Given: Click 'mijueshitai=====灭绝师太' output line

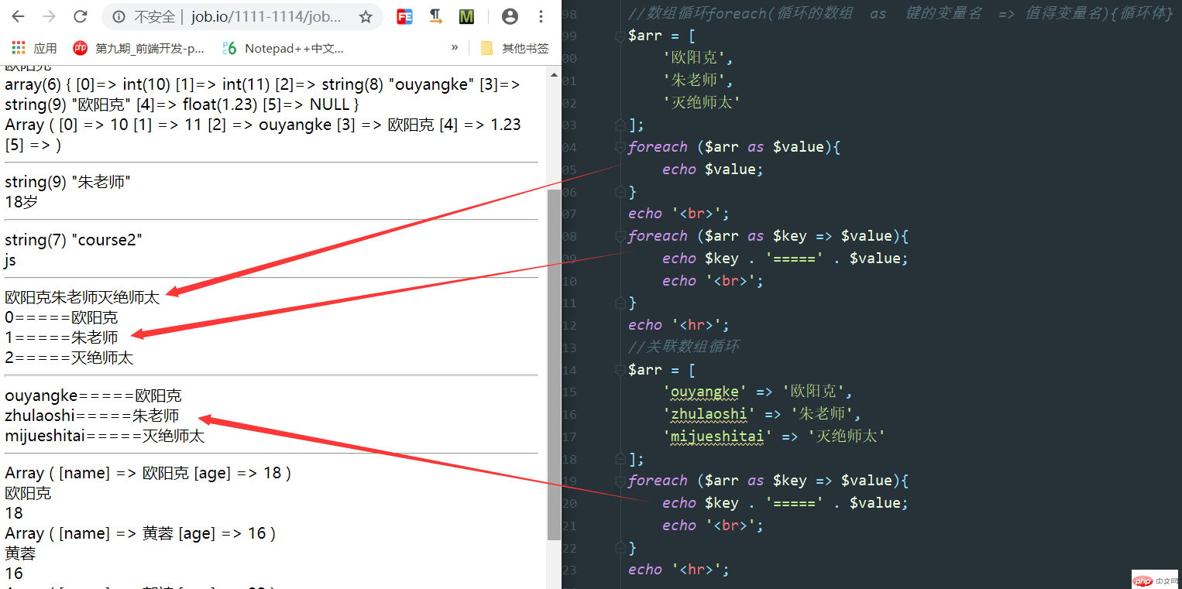Looking at the screenshot, I should click(105, 436).
